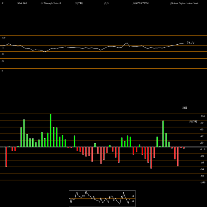Image resolution: width=207 pixels, height=207 pixels.
Task: Click the ORIENTREF ticker text in header
Action: (142, 3)
